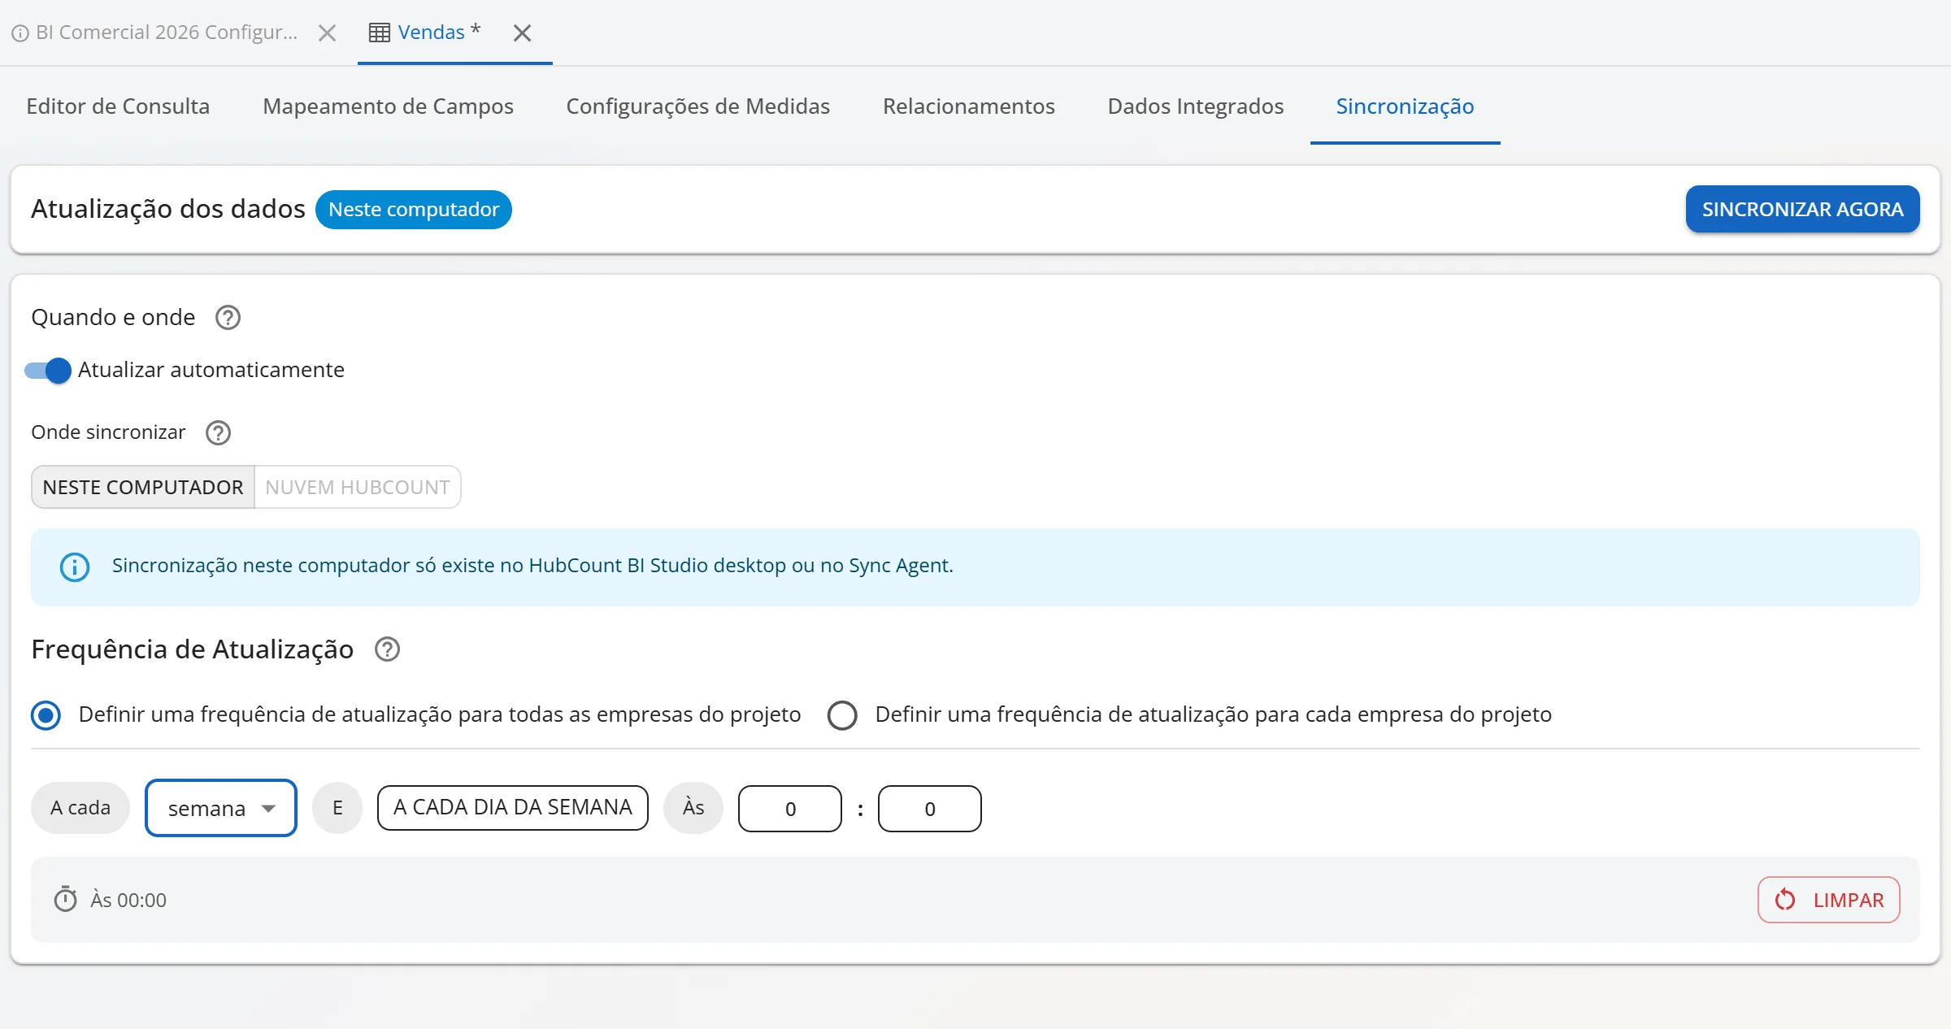Click help icon next to Quando e onde
1951x1029 pixels.
(228, 317)
